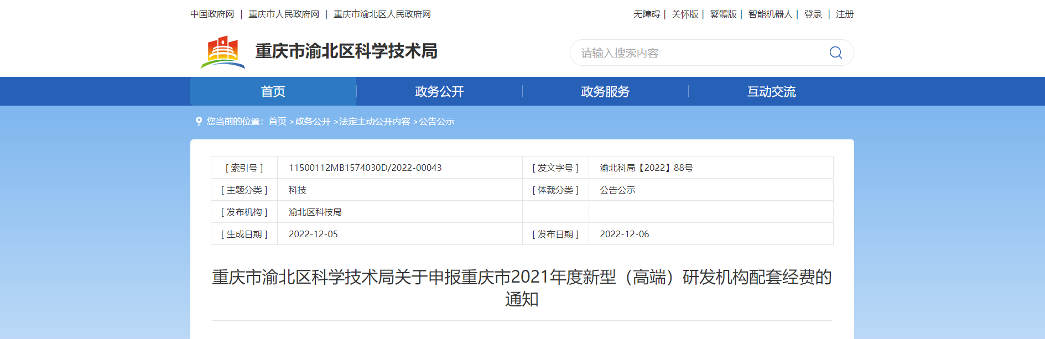The image size is (1045, 339).
Task: Go to the 互动交流 navigation tab
Action: tap(771, 91)
